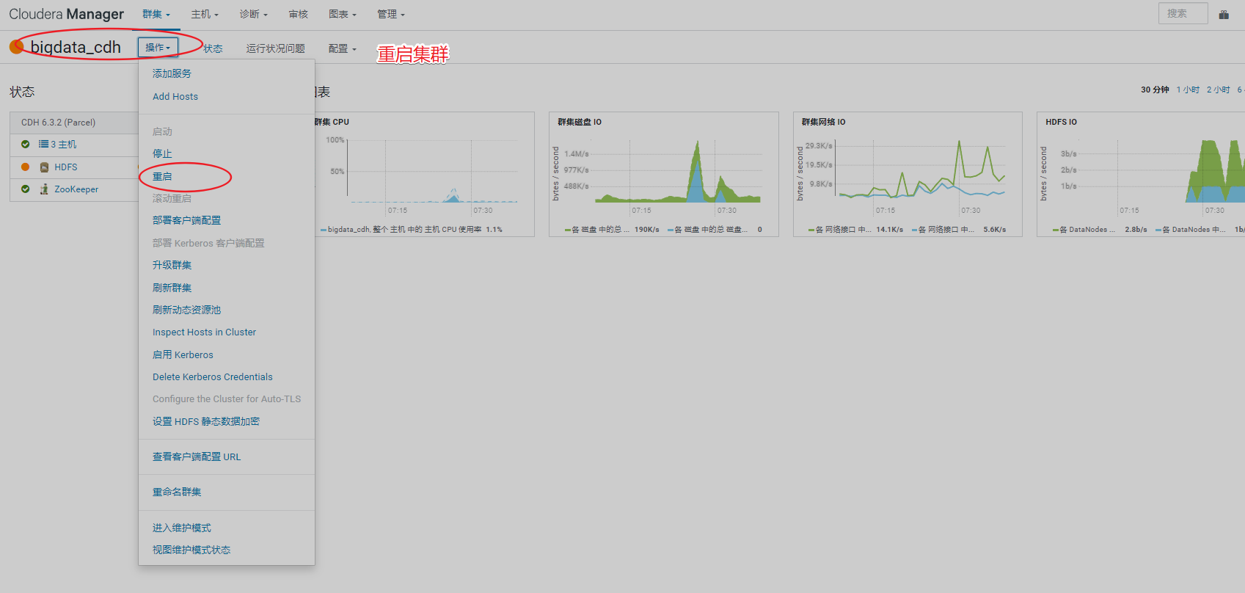Click the 群集 CPU chart title
1245x593 pixels.
[332, 122]
